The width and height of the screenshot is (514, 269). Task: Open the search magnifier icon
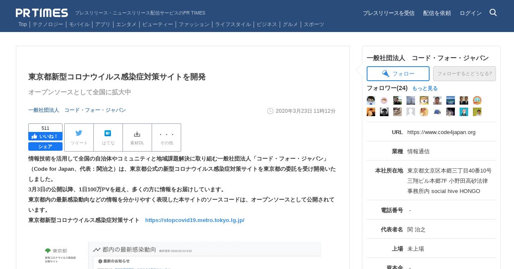493,13
